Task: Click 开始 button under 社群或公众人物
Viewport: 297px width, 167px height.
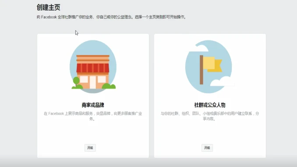Action: click(x=207, y=148)
